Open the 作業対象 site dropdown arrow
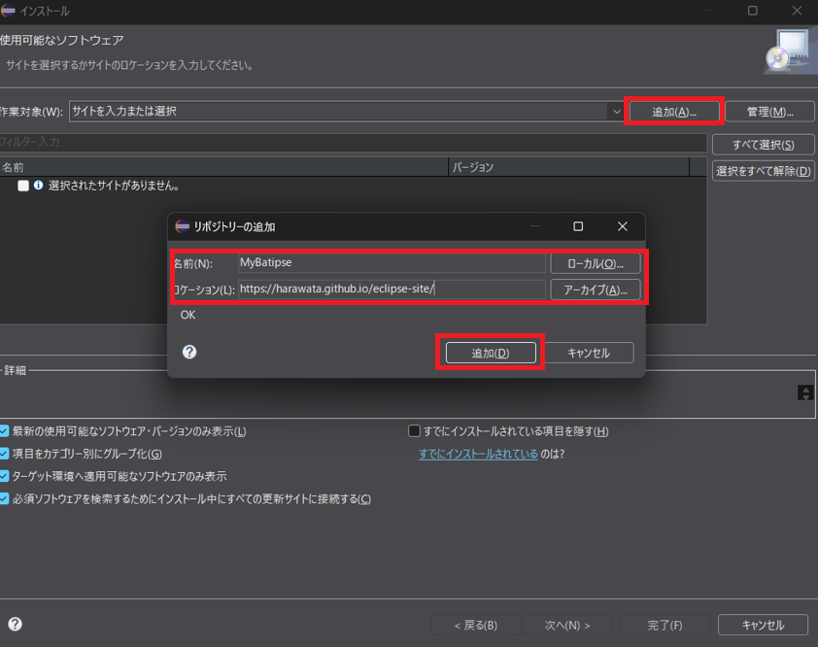 tap(616, 112)
